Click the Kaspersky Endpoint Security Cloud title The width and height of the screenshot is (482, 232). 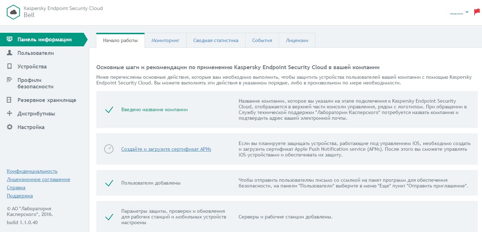(x=63, y=8)
